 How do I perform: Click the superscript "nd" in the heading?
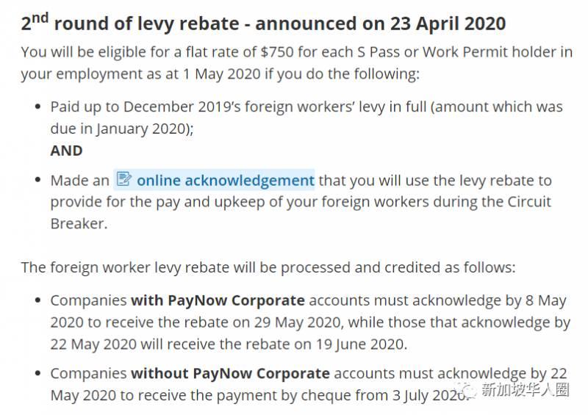point(40,18)
